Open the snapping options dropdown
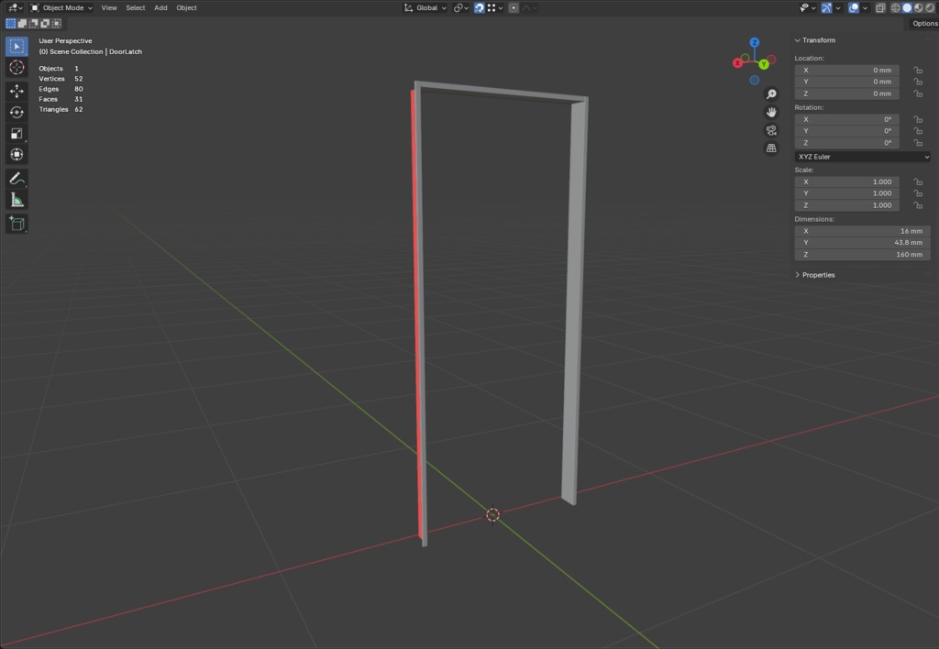This screenshot has height=649, width=939. [x=495, y=7]
